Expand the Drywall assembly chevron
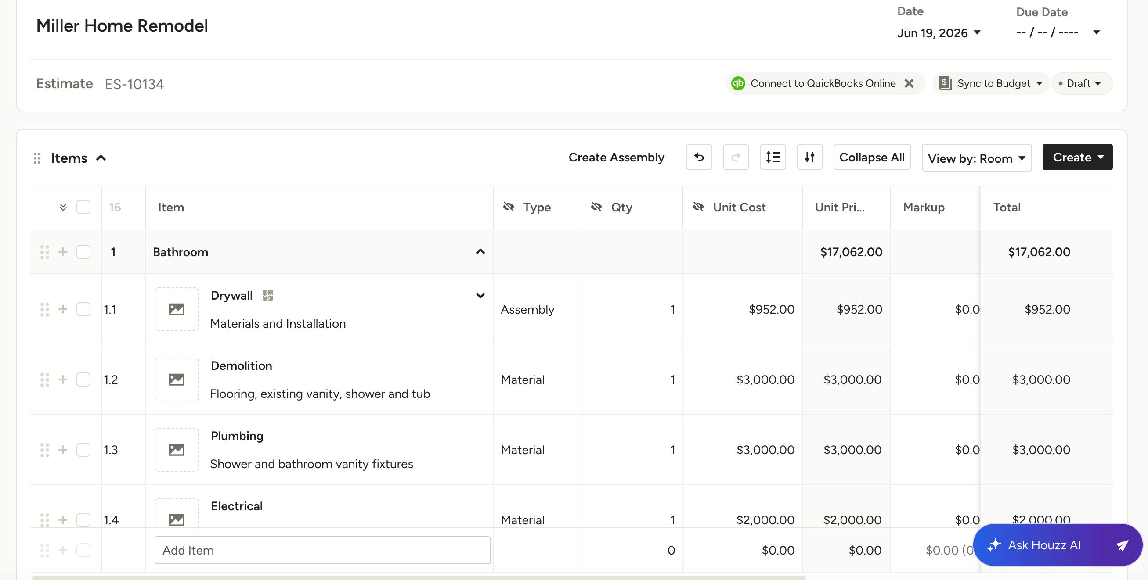Viewport: 1148px width, 580px height. (x=480, y=295)
